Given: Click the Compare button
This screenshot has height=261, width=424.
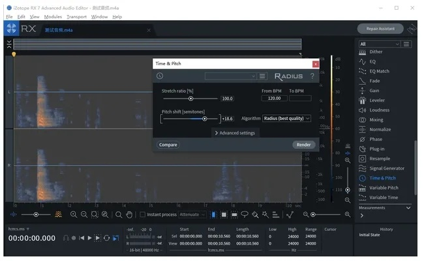Looking at the screenshot, I should [x=168, y=145].
